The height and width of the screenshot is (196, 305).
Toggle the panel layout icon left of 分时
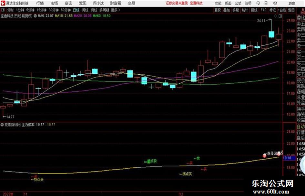click(x=3, y=10)
